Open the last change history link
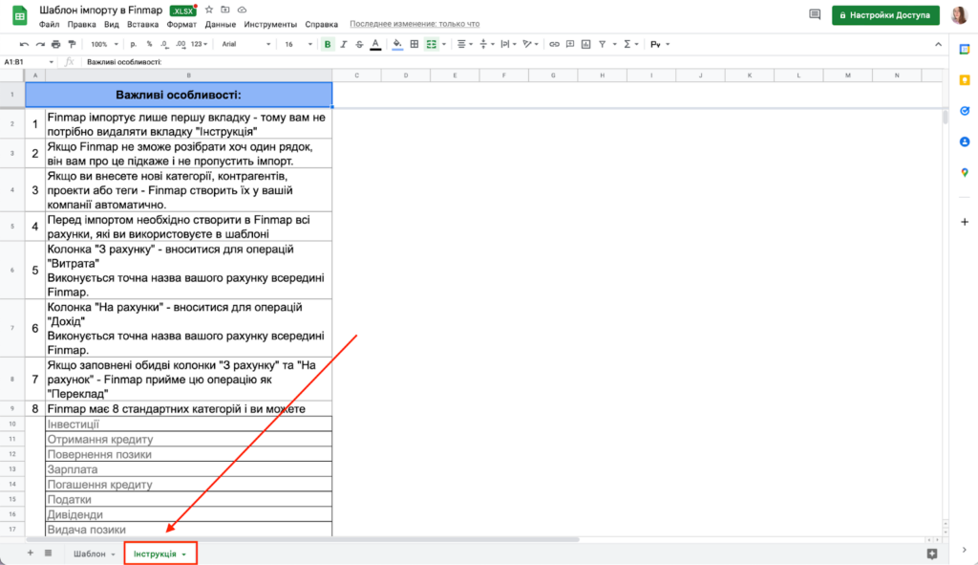Viewport: 978px width, 565px height. click(x=415, y=24)
